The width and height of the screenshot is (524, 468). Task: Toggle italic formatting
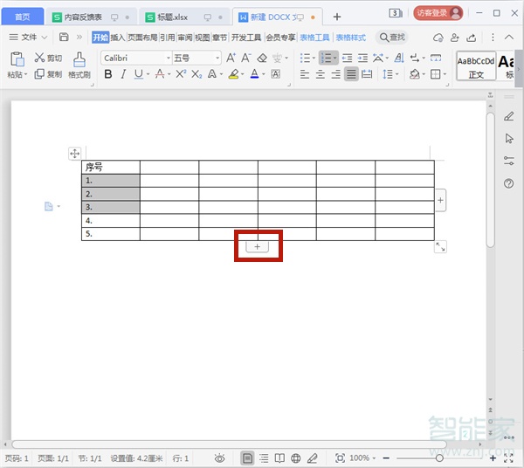pyautogui.click(x=123, y=74)
